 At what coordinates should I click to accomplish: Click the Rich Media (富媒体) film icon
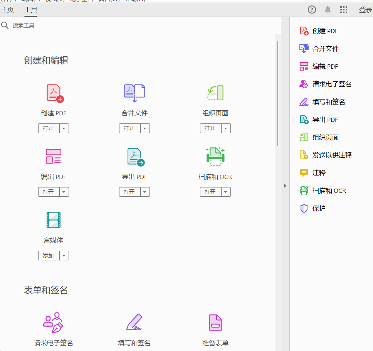[54, 220]
